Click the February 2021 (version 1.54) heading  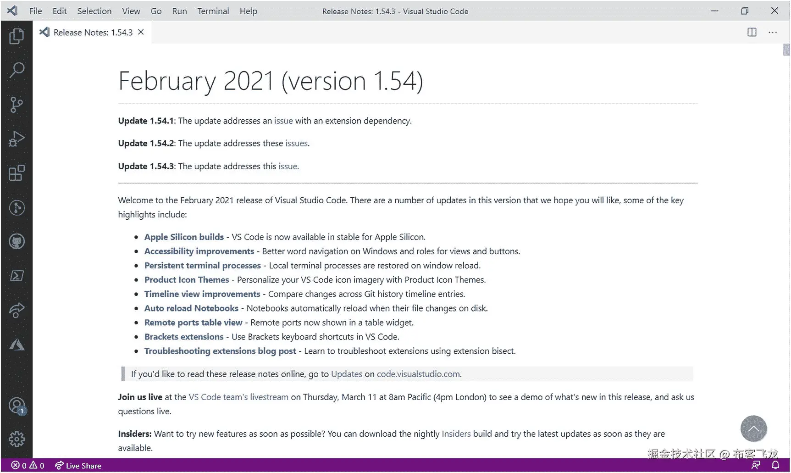tap(271, 81)
